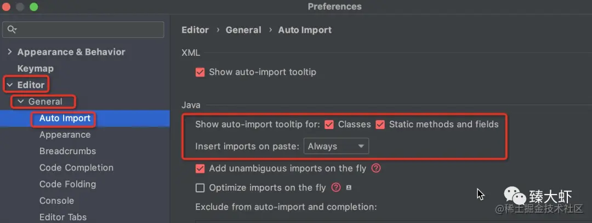Collapse the General subtree chevron
The image size is (592, 223).
coord(21,102)
